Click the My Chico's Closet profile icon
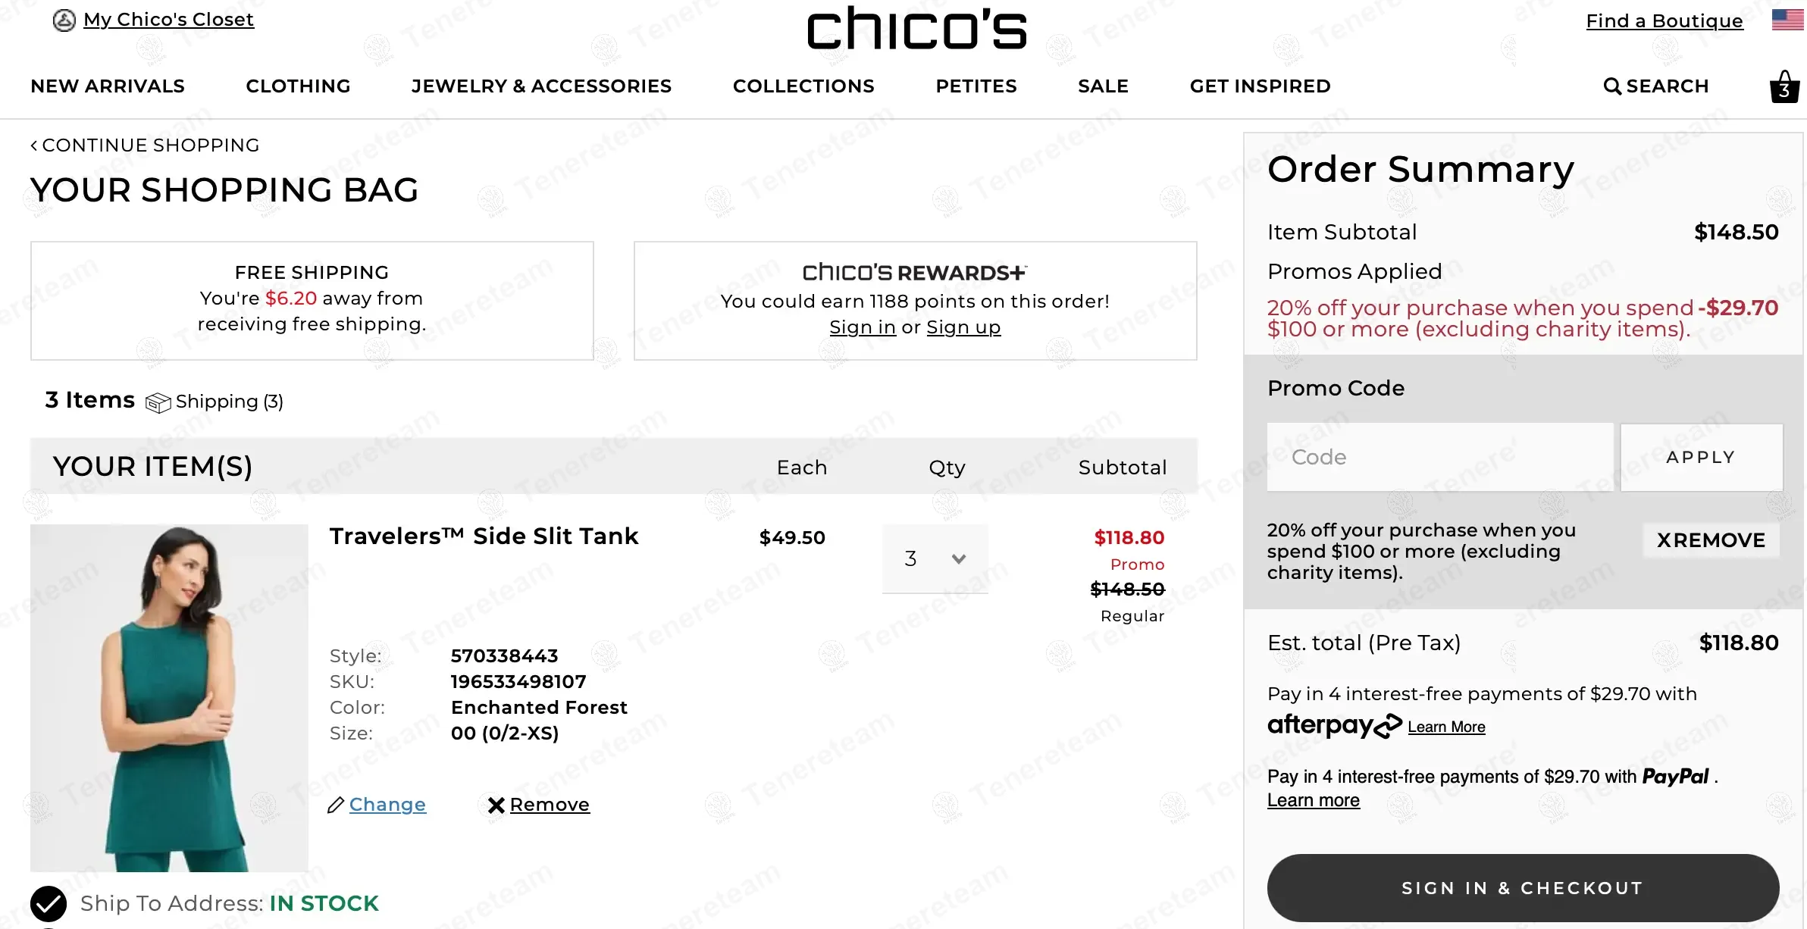This screenshot has width=1807, height=929. coord(64,20)
